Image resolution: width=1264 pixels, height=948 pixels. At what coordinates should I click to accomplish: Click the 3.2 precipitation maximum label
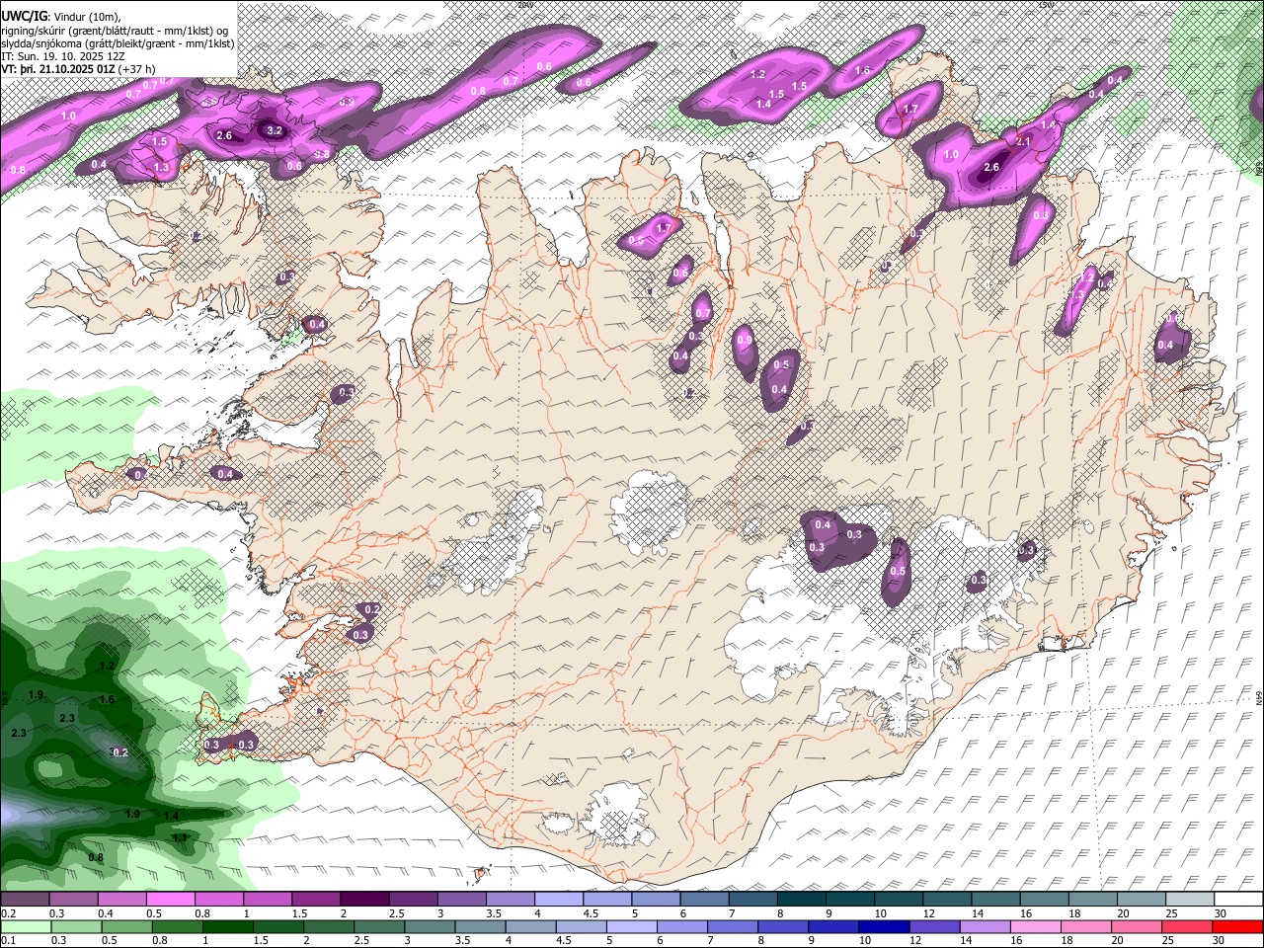click(275, 129)
